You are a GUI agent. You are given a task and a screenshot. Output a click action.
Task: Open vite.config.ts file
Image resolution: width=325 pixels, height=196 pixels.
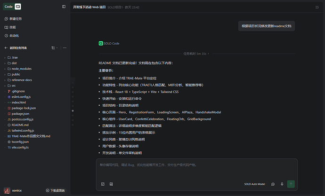pyautogui.click(x=18, y=148)
